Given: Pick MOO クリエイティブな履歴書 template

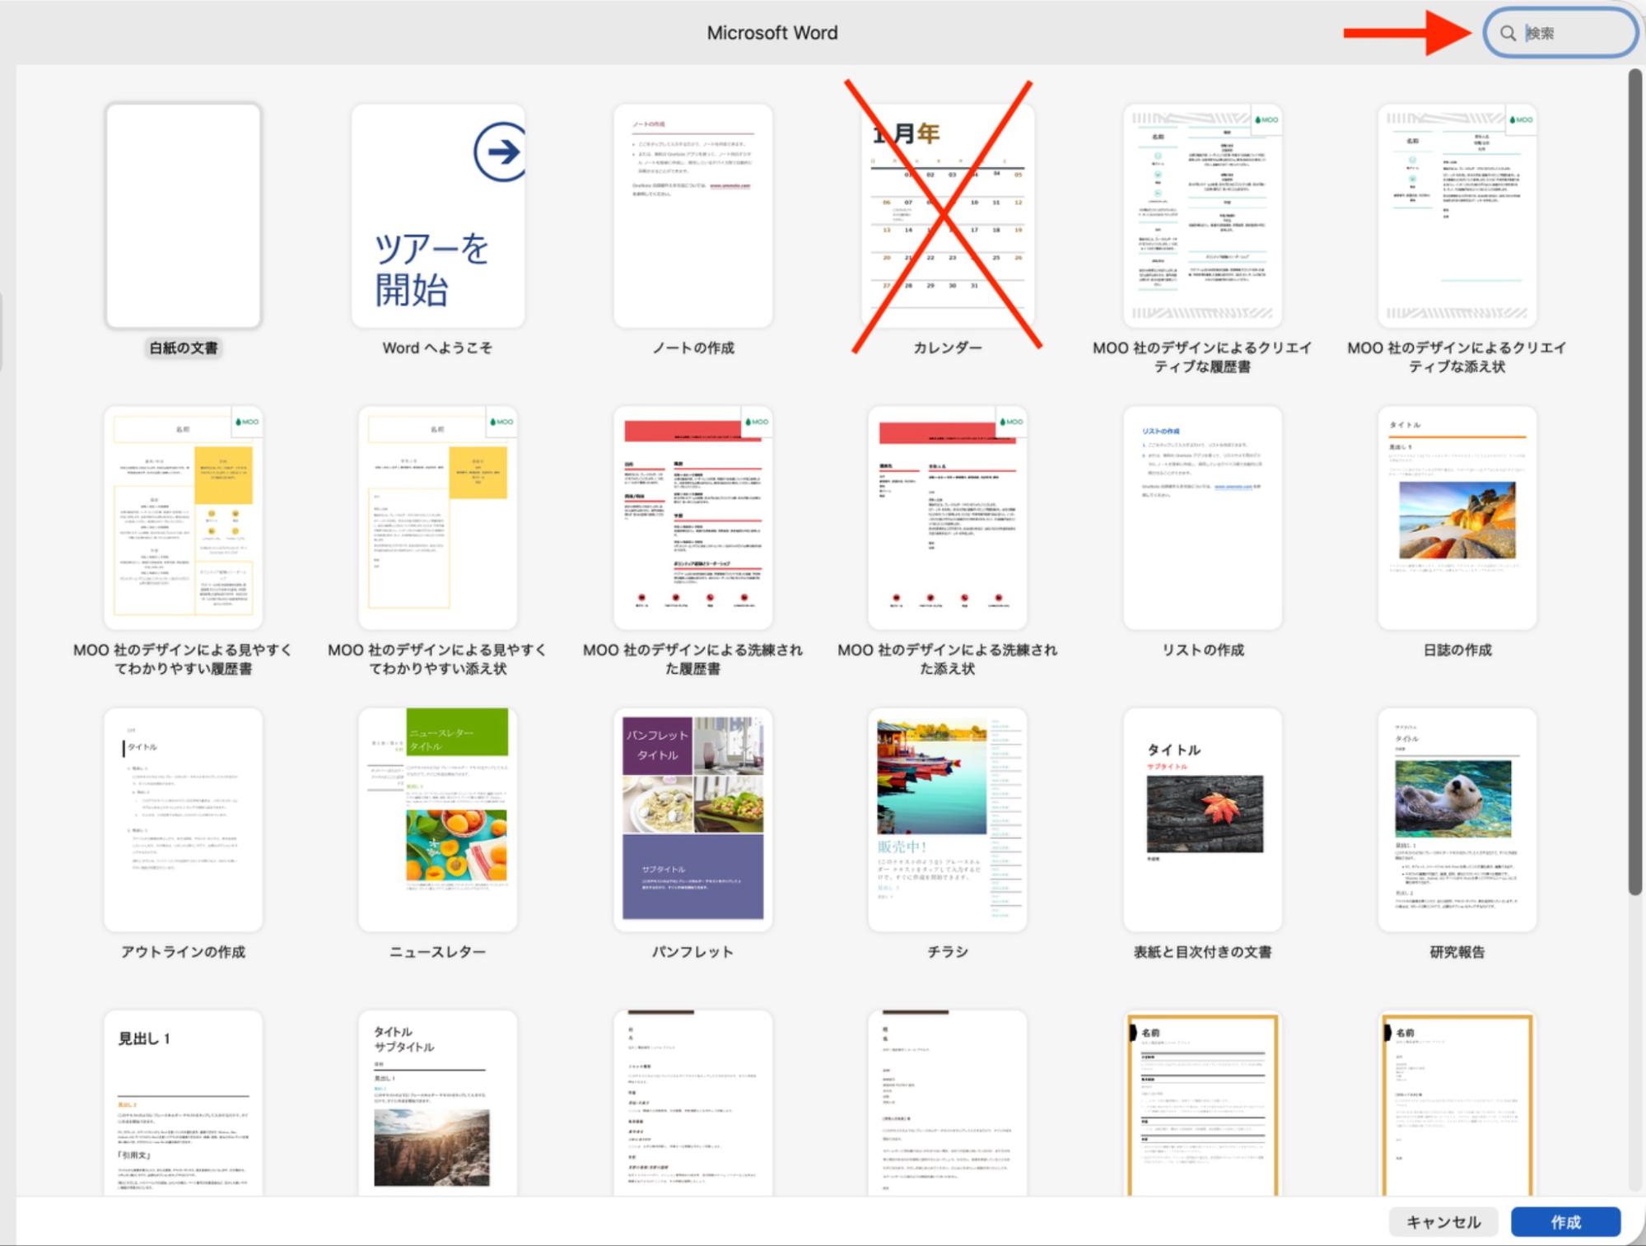Looking at the screenshot, I should coord(1202,216).
